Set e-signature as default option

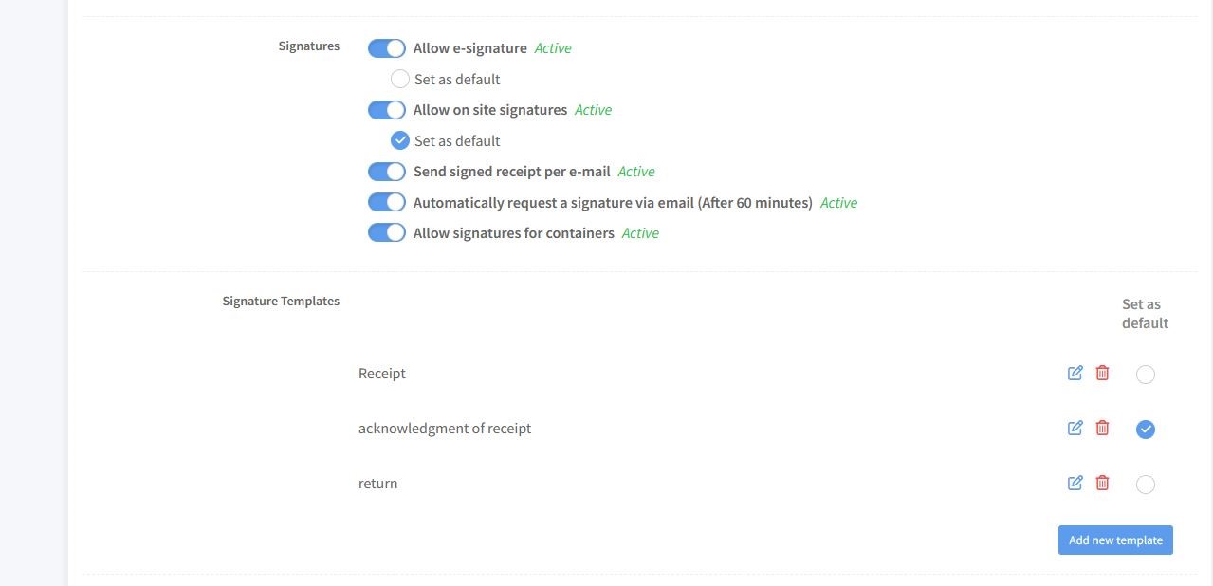[400, 79]
